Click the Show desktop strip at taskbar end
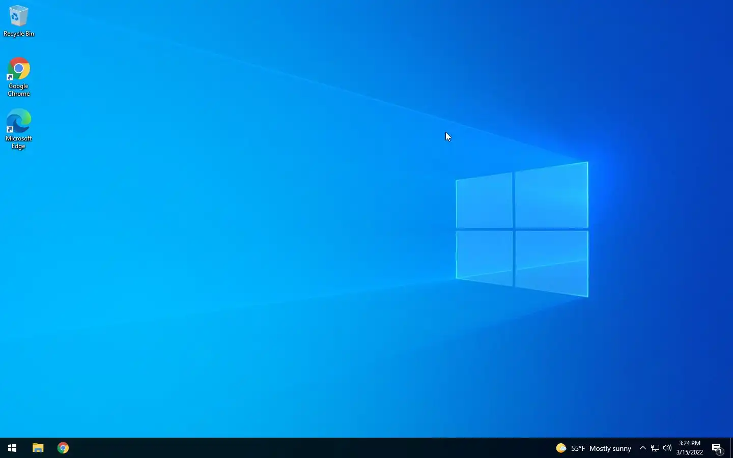 (x=731, y=448)
